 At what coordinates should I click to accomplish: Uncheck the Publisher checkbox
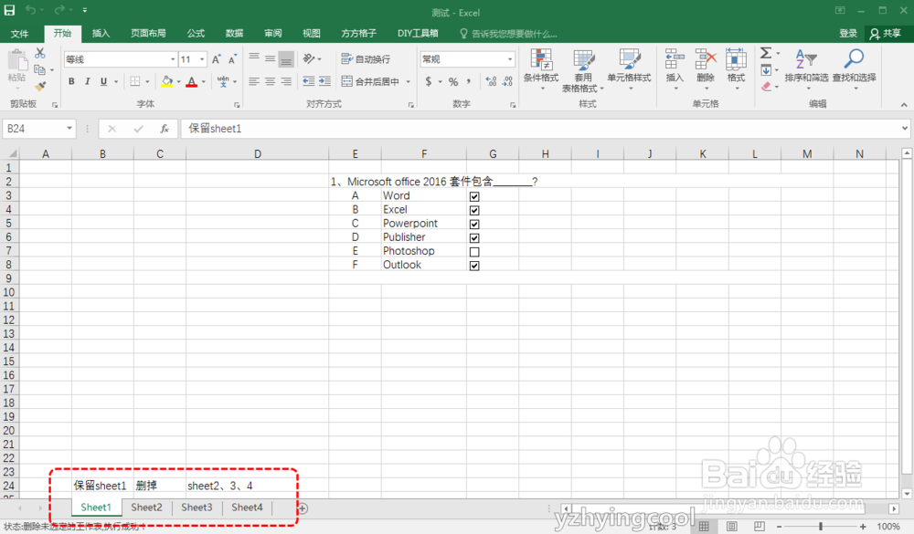[x=474, y=237]
